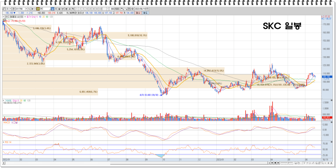Select the 분 (minute) chart period
This screenshot has height=168, width=336.
tap(66, 9)
